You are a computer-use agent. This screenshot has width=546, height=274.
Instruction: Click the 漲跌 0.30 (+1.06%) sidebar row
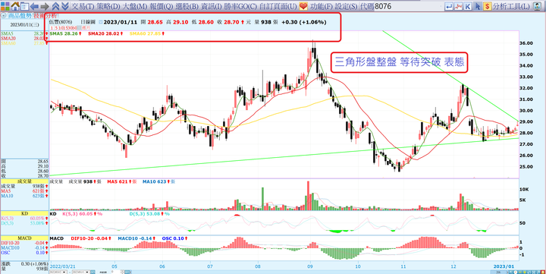24,264
